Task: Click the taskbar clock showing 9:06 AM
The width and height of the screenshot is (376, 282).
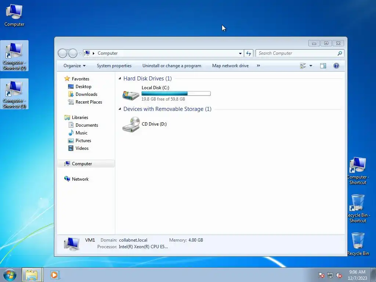Action: point(357,275)
